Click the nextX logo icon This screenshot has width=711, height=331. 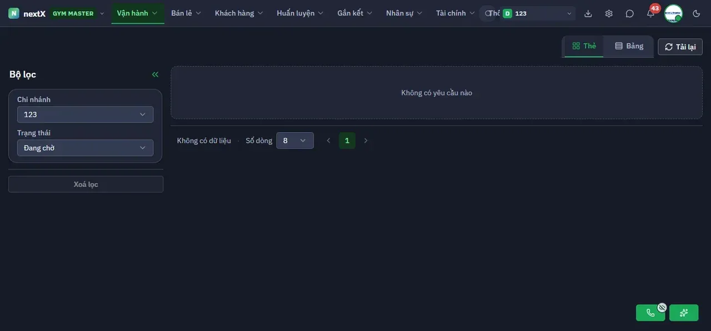tap(14, 13)
